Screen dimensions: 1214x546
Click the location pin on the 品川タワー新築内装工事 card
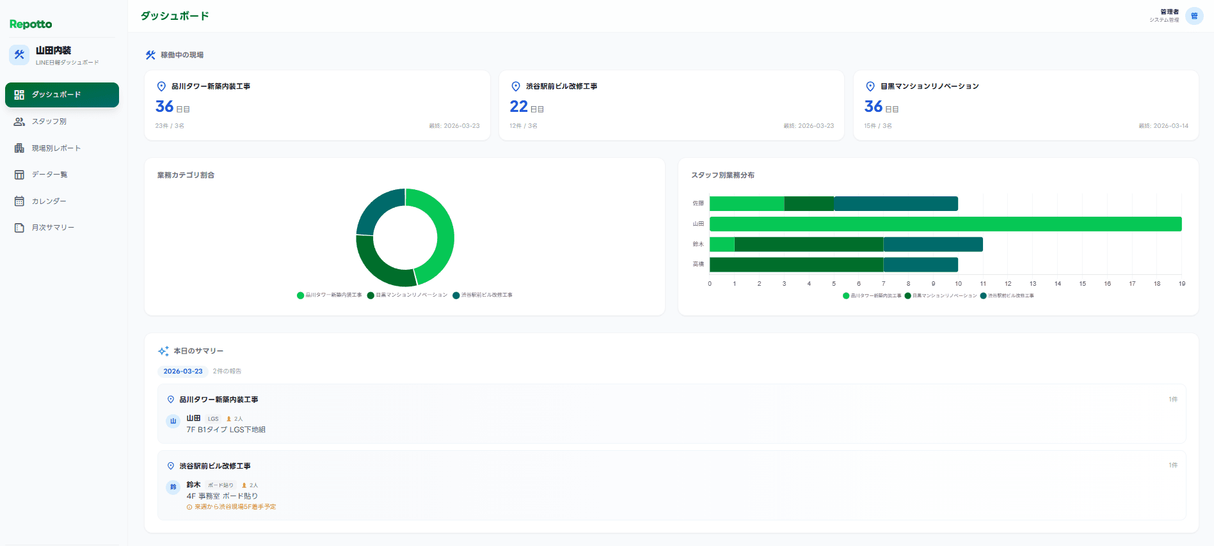coord(161,86)
